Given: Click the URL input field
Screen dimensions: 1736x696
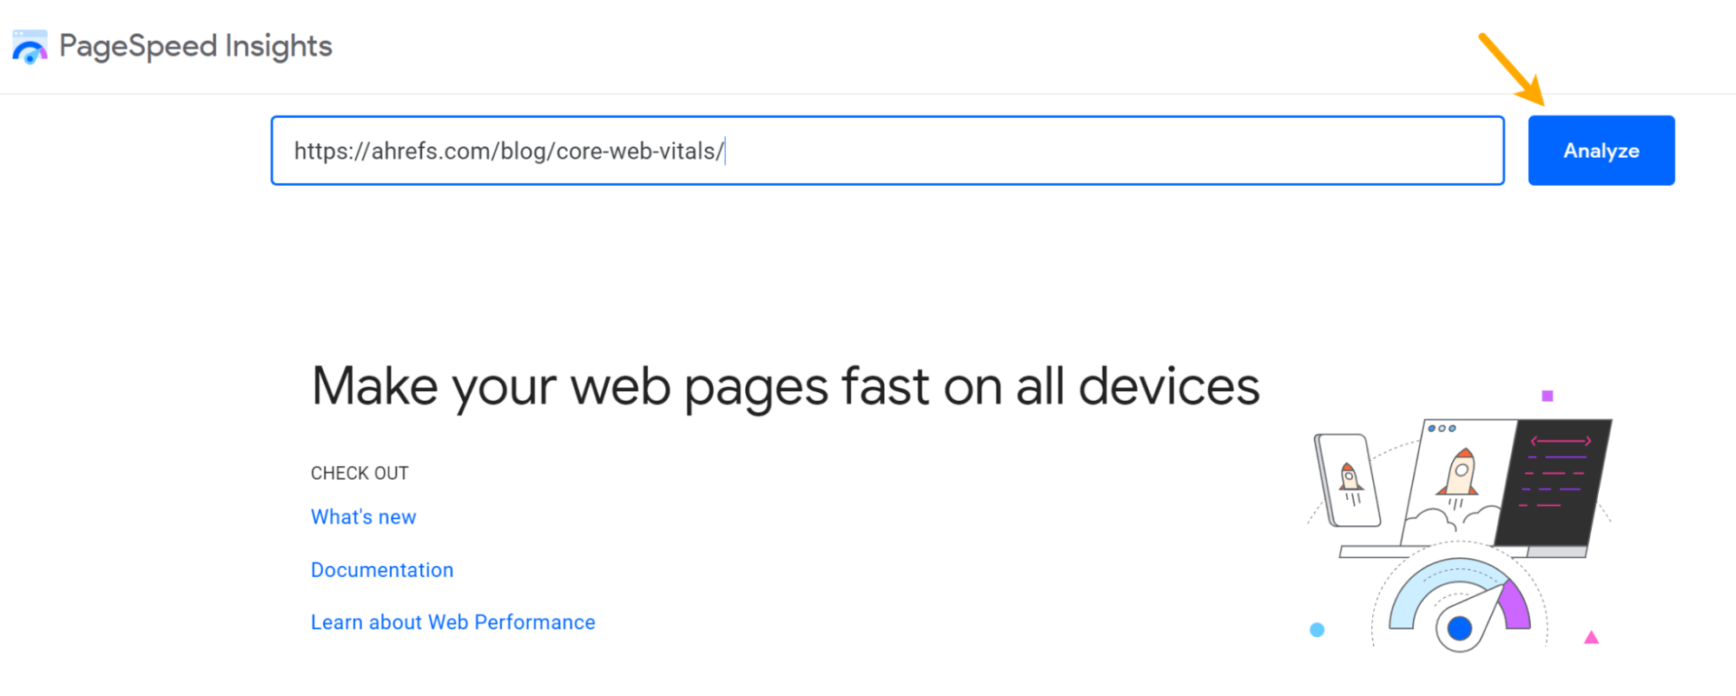Looking at the screenshot, I should pos(887,150).
